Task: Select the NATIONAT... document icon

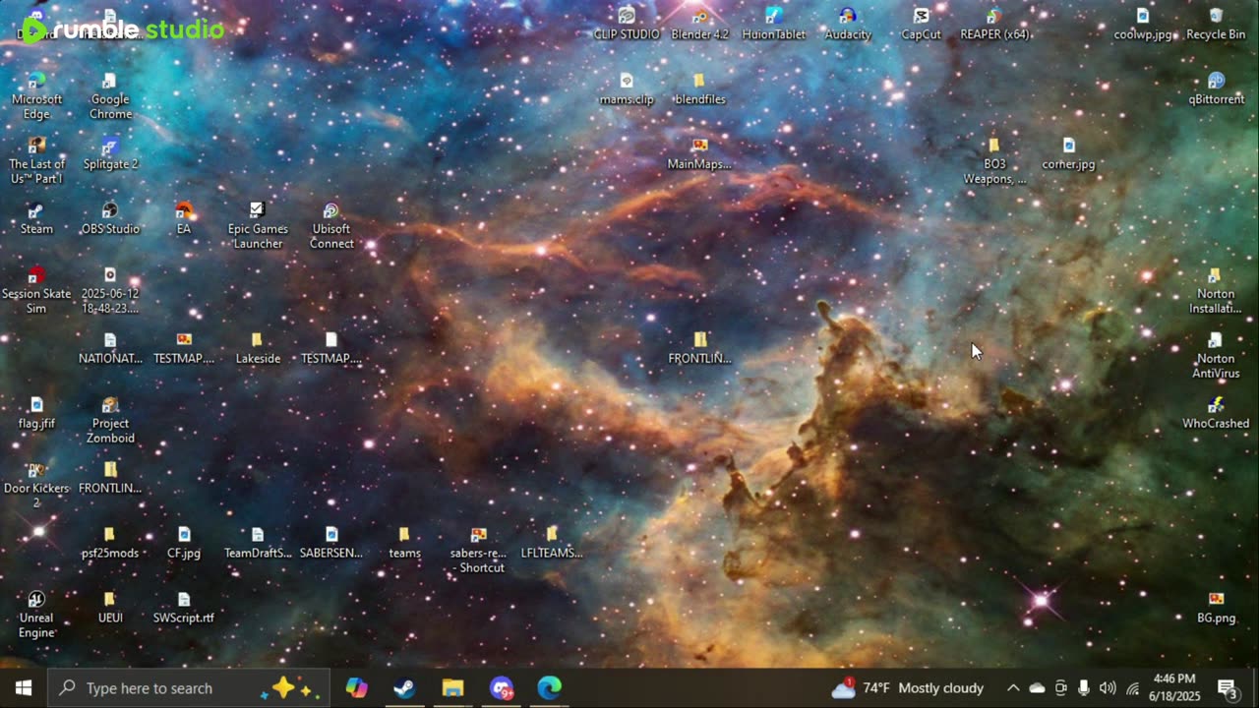Action: tap(110, 348)
